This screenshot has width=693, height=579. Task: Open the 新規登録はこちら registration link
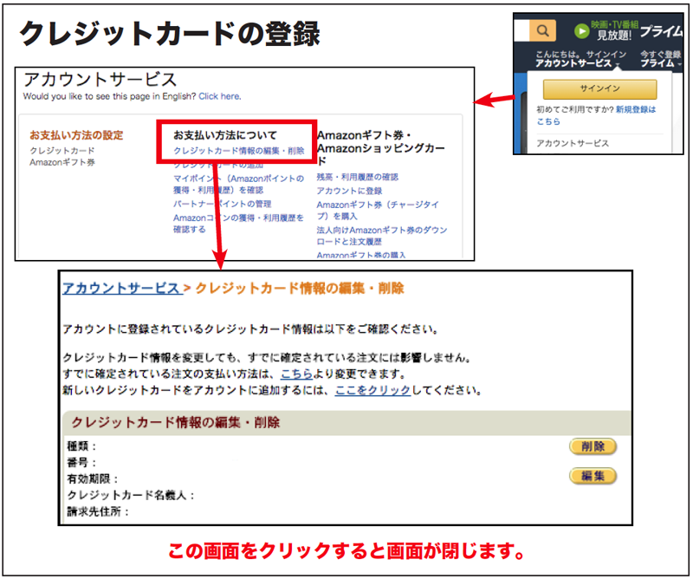pos(596,115)
